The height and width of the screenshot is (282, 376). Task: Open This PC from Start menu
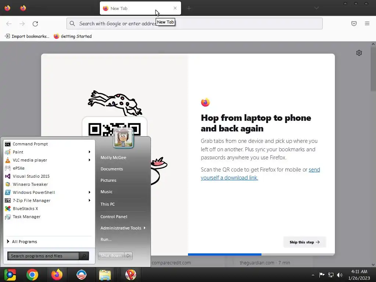tap(108, 204)
